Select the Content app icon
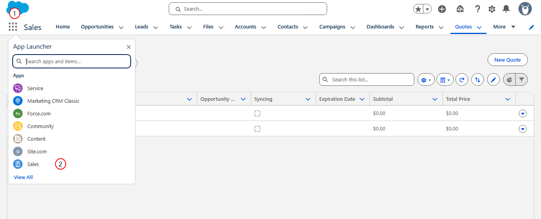This screenshot has width=541, height=219. (x=18, y=139)
